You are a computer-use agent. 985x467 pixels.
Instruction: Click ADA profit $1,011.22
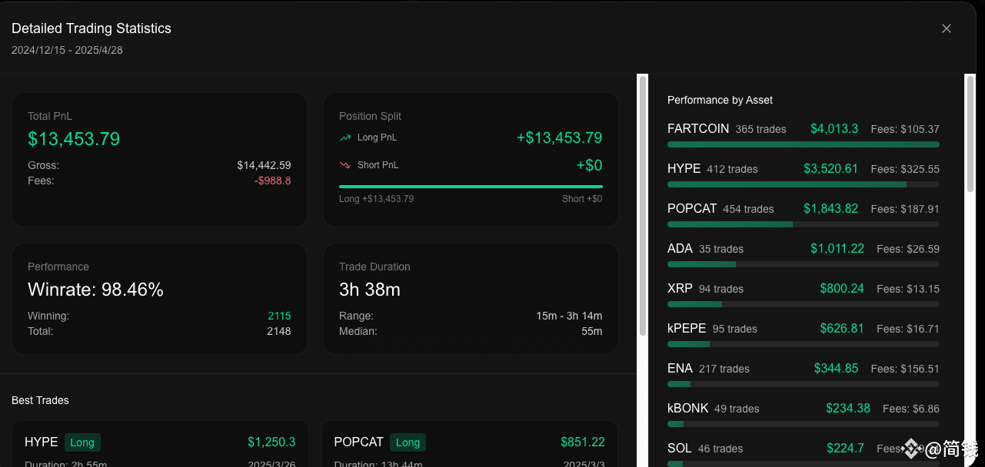coord(837,249)
